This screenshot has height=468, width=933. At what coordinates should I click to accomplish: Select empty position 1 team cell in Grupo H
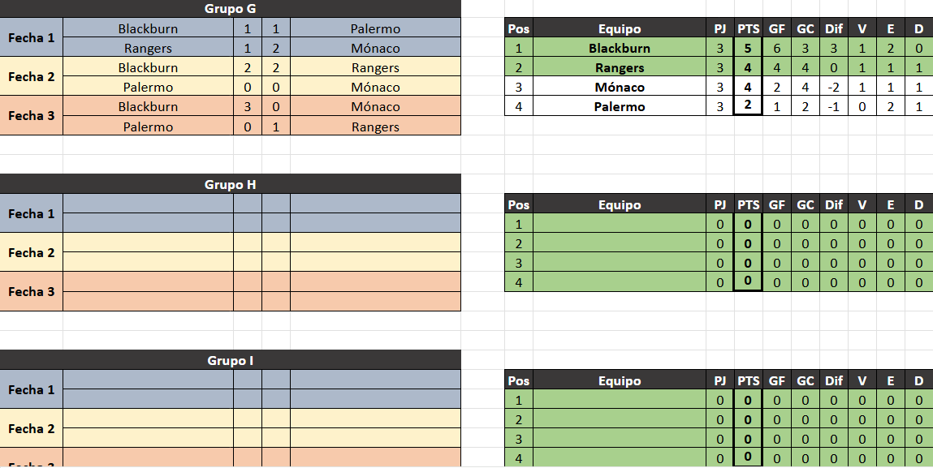point(619,225)
